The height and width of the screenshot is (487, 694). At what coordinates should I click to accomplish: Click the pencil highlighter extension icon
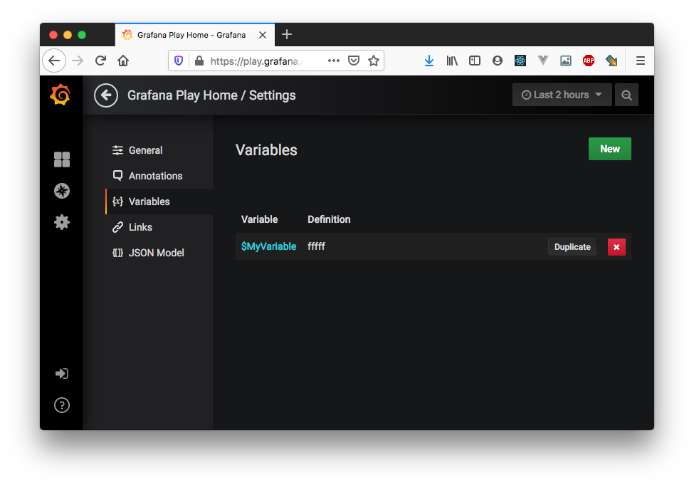(611, 61)
